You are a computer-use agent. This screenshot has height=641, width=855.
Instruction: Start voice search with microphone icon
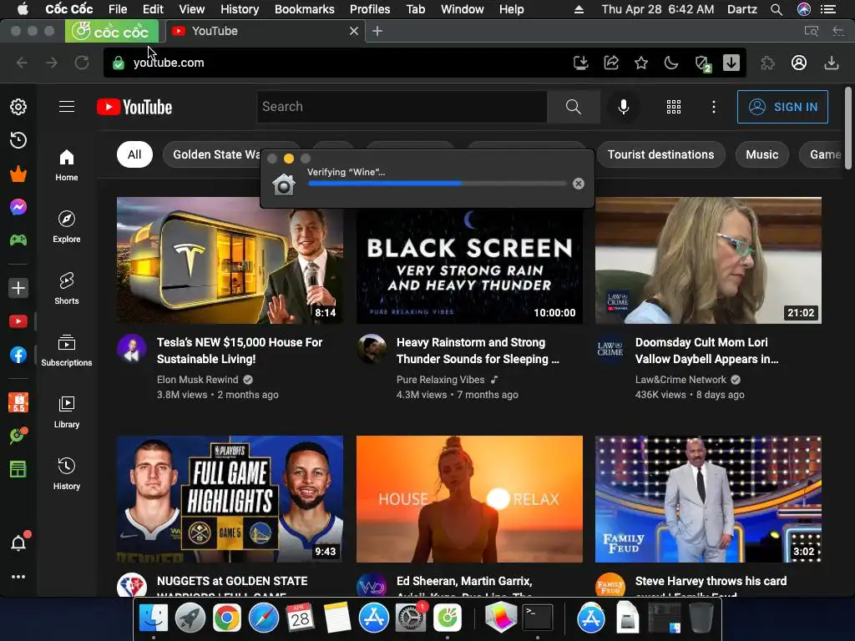623,107
